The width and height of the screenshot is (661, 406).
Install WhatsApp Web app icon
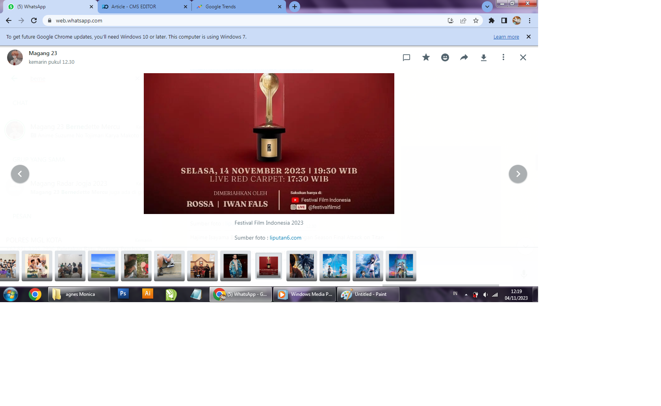pos(451,20)
